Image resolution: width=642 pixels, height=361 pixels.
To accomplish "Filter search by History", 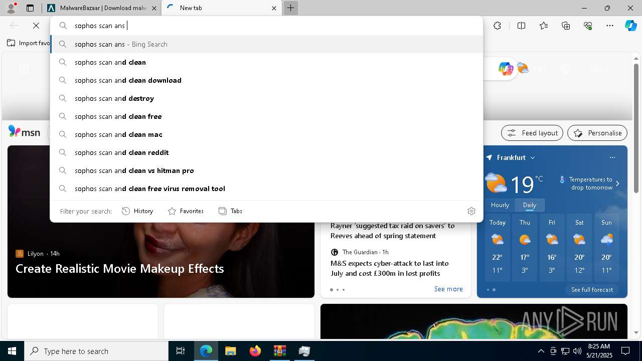I will tap(137, 211).
